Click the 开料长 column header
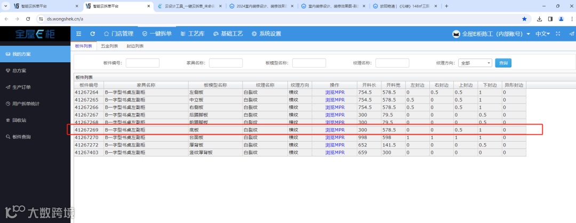The image size is (576, 223). [369, 85]
